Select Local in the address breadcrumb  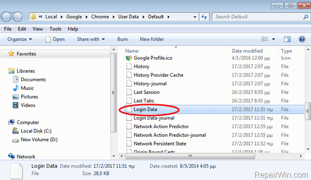coord(51,17)
